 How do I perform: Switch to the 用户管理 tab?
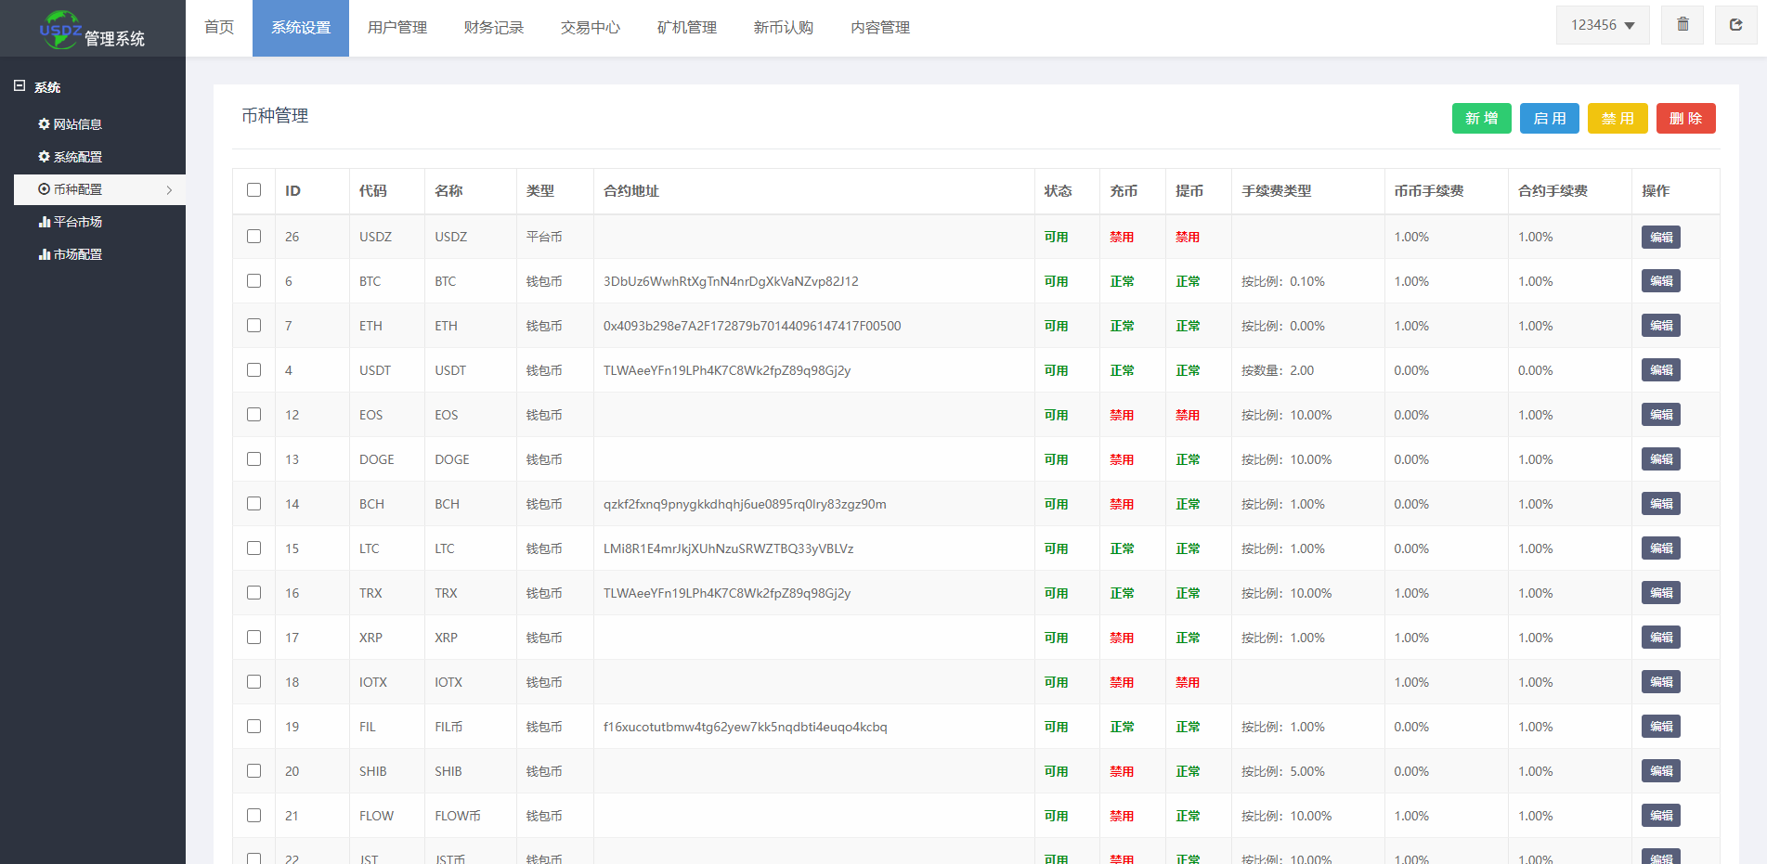click(x=397, y=28)
